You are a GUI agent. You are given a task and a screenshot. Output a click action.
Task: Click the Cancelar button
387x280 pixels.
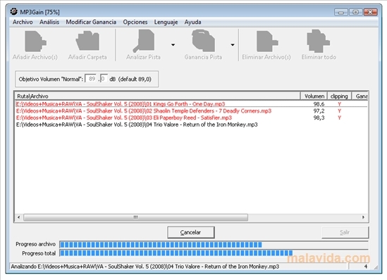tap(191, 232)
